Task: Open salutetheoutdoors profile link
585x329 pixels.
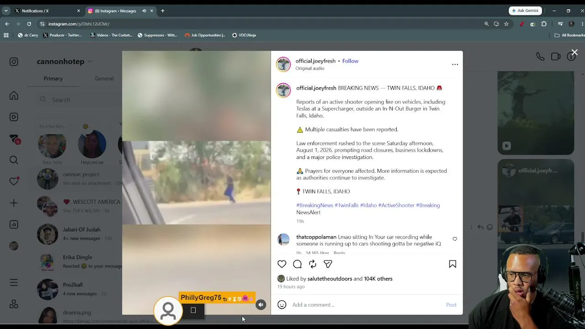Action: (330, 279)
